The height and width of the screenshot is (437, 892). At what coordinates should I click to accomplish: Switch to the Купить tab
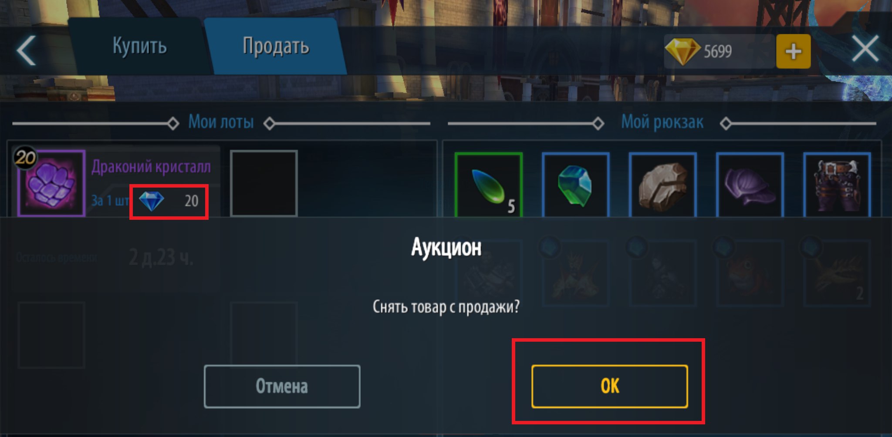tap(139, 46)
